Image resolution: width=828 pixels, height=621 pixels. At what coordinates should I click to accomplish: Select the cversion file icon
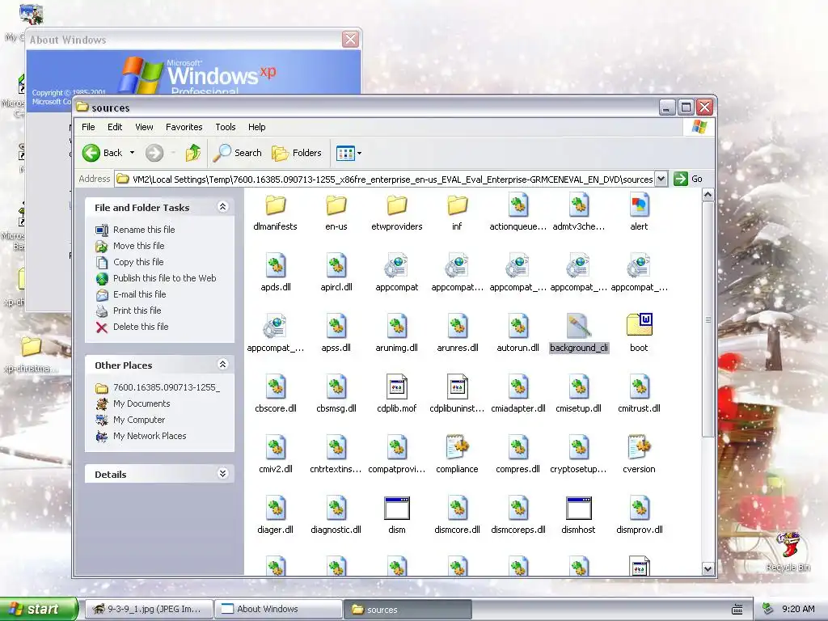[639, 447]
